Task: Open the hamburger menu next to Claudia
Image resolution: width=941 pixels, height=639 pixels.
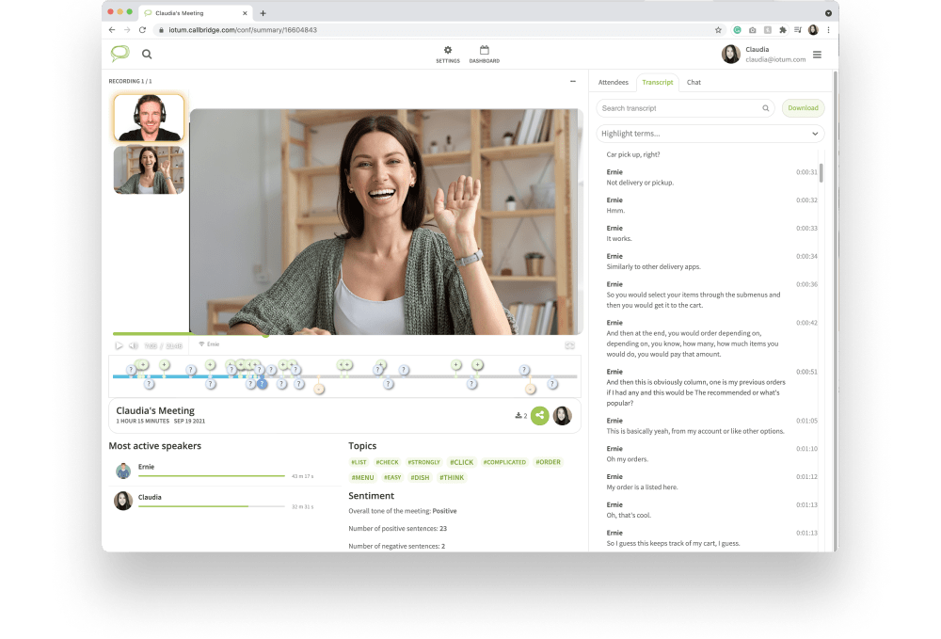Action: coord(817,55)
